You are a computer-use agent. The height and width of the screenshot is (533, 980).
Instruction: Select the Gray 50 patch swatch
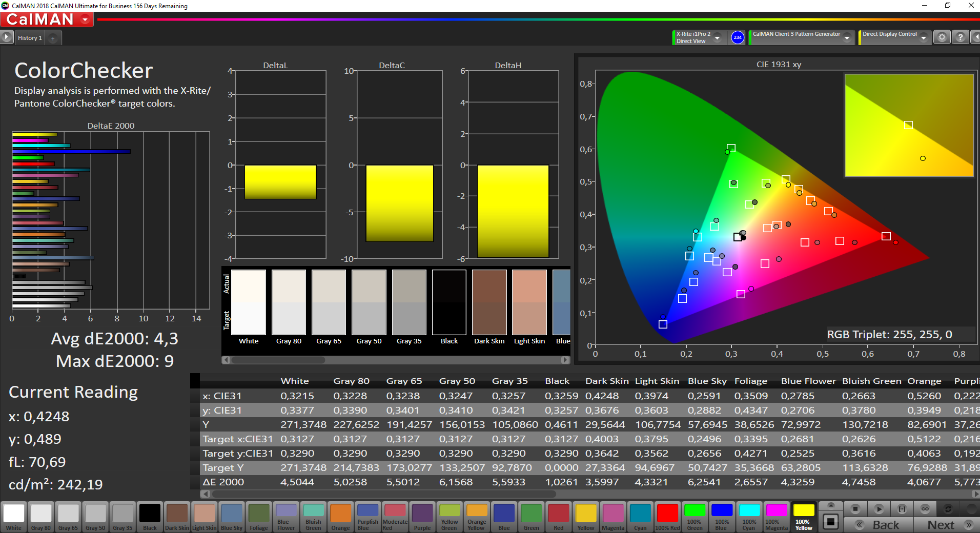pos(95,517)
